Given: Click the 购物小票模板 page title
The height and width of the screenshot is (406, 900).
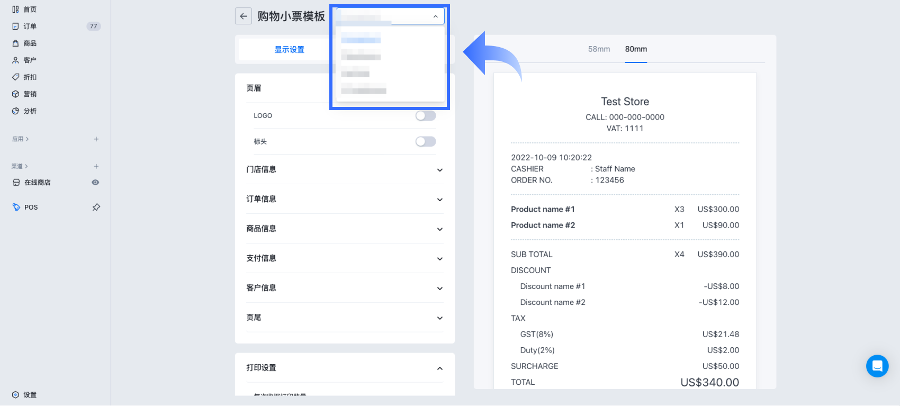Looking at the screenshot, I should 291,16.
